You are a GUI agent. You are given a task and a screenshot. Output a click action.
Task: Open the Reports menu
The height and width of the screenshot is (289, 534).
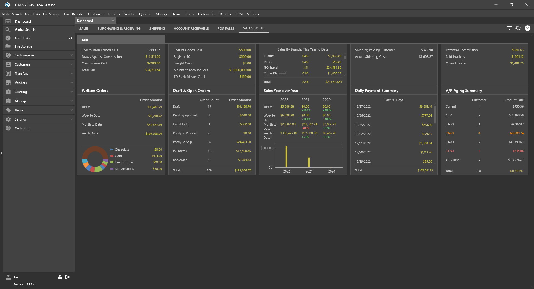[x=225, y=14]
